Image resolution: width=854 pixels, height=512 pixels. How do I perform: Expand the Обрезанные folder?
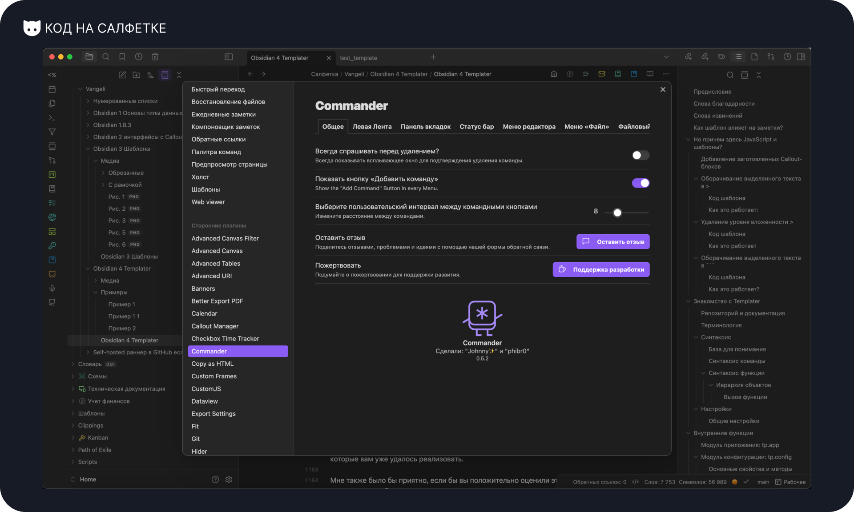103,173
